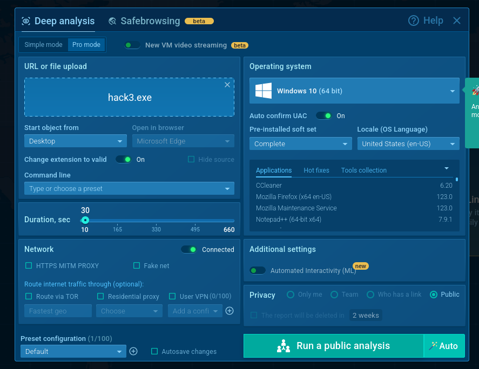
Task: Open the Microsoft Edge browser dropdown
Action: point(183,141)
